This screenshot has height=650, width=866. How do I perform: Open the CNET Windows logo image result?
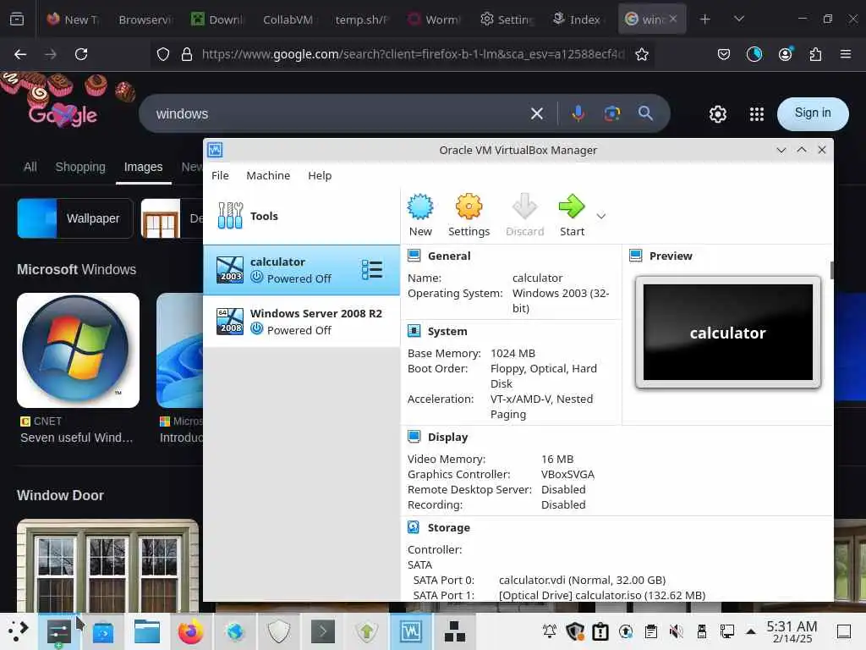tap(78, 350)
